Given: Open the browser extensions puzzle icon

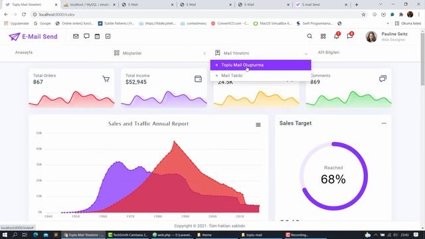Looking at the screenshot, I should tap(401, 15).
